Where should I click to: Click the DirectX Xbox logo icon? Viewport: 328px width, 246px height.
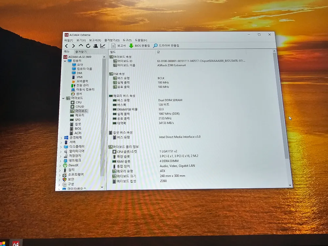click(x=65, y=165)
